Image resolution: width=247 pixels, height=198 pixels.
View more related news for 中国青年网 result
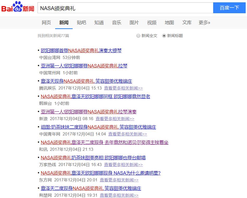point(128,134)
